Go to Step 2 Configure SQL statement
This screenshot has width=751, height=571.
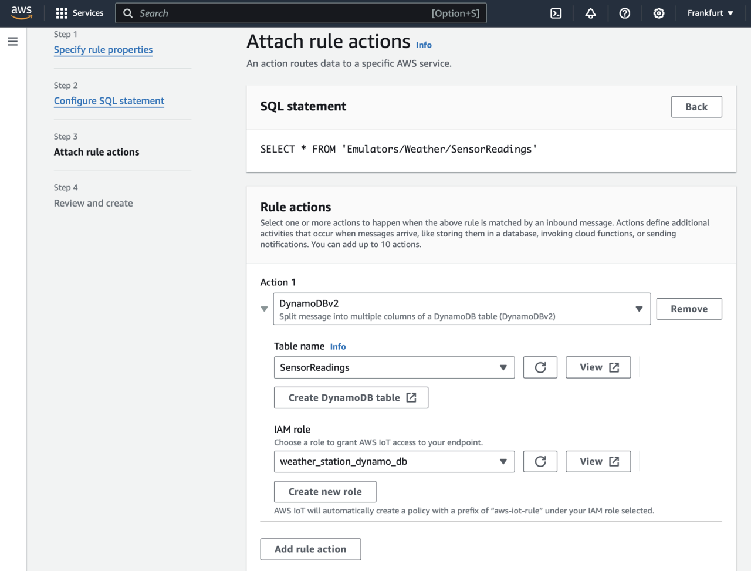[x=109, y=101]
